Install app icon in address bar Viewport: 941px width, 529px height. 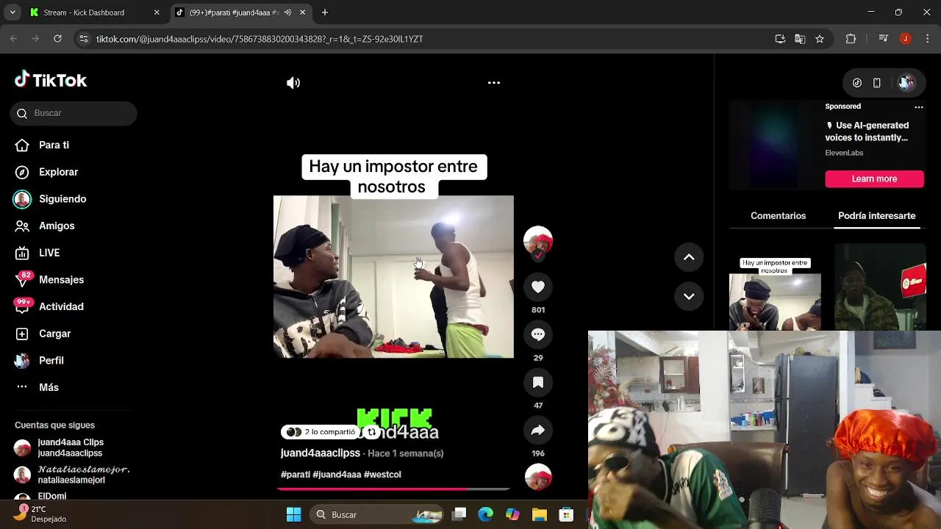(780, 39)
